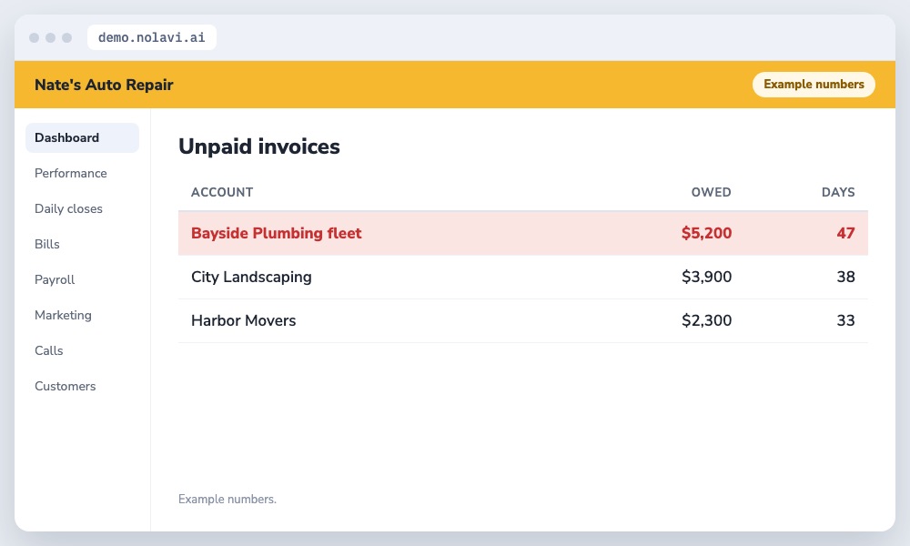This screenshot has height=546, width=910.
Task: Open the Dashboard sidebar item
Action: (x=82, y=137)
